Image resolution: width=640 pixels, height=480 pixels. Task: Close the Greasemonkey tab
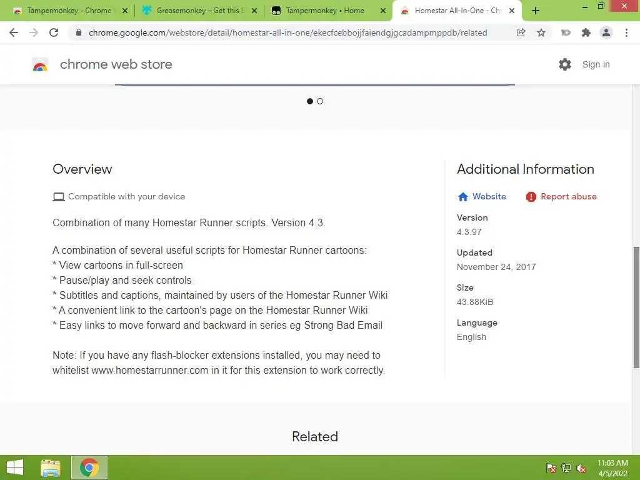[254, 11]
